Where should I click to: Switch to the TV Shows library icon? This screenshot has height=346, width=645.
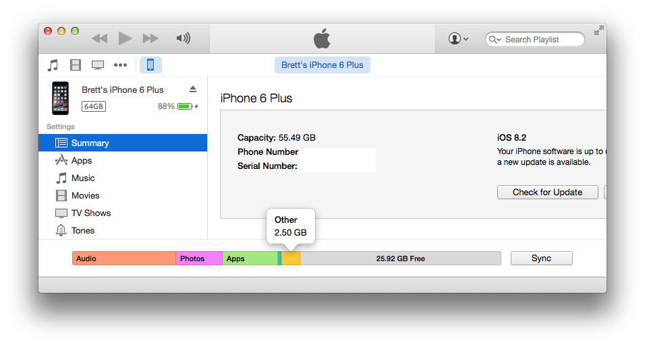[98, 65]
